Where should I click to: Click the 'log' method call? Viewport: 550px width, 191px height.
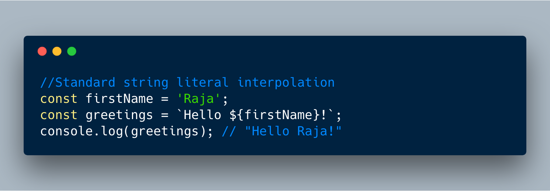click(112, 132)
